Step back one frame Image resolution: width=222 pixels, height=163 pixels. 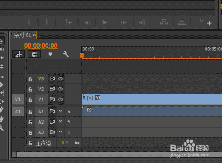(x=87, y=23)
